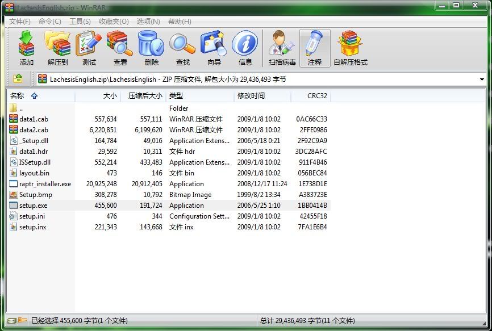The image size is (492, 331).
Task: Open the 工具(S) menu
Action: tap(80, 22)
